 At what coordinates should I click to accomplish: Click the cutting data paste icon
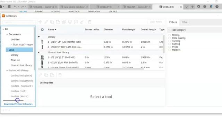(x=52, y=75)
